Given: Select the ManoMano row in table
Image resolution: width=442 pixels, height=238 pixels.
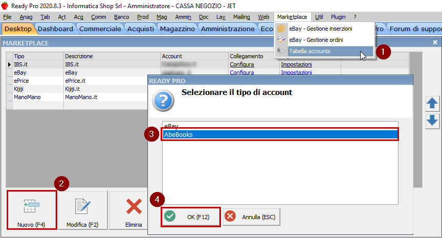Looking at the screenshot, I should click(x=77, y=97).
